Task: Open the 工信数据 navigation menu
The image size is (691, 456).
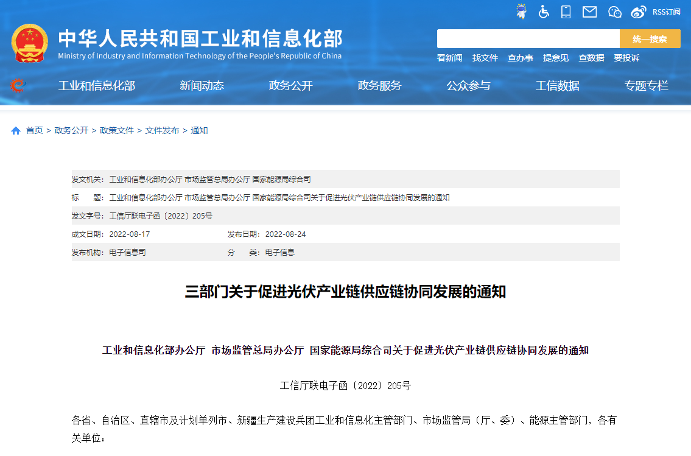Action: (x=557, y=86)
